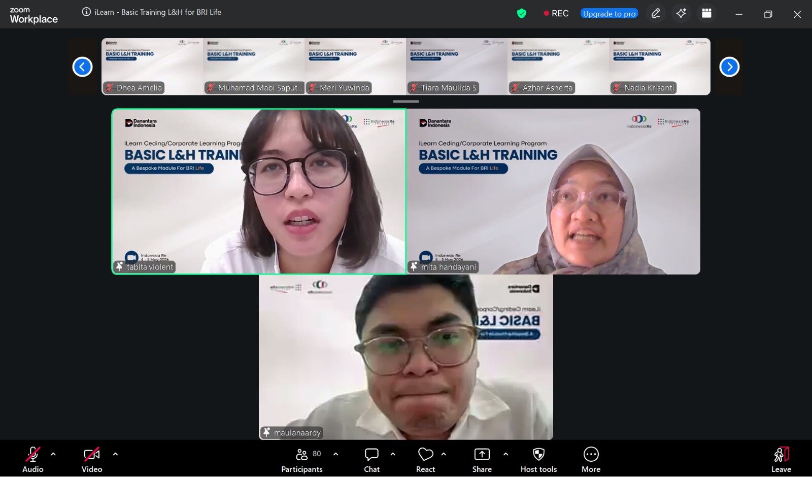Show previous participants in gallery strip

(82, 66)
